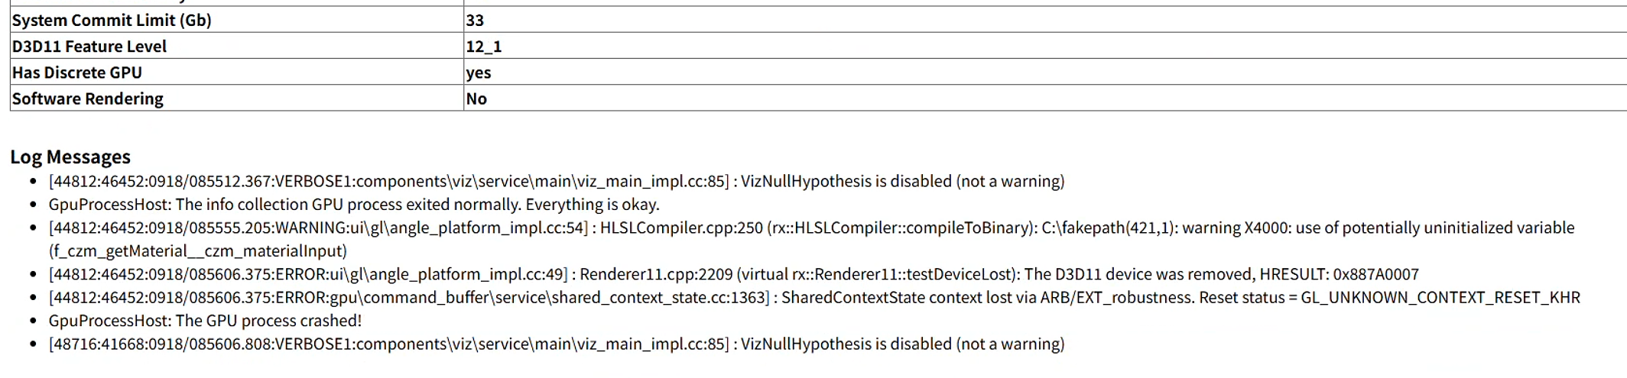Screen dimensions: 1627x378
Task: Click the "The GPU process crashed!" log line
Action: [x=205, y=320]
